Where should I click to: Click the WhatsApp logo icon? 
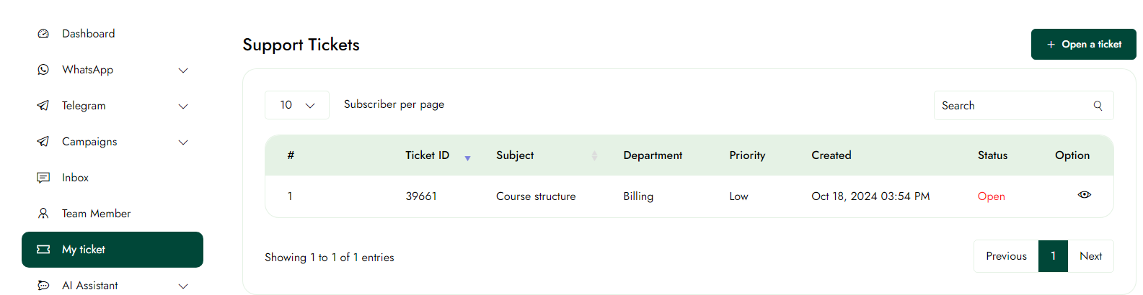tap(43, 70)
